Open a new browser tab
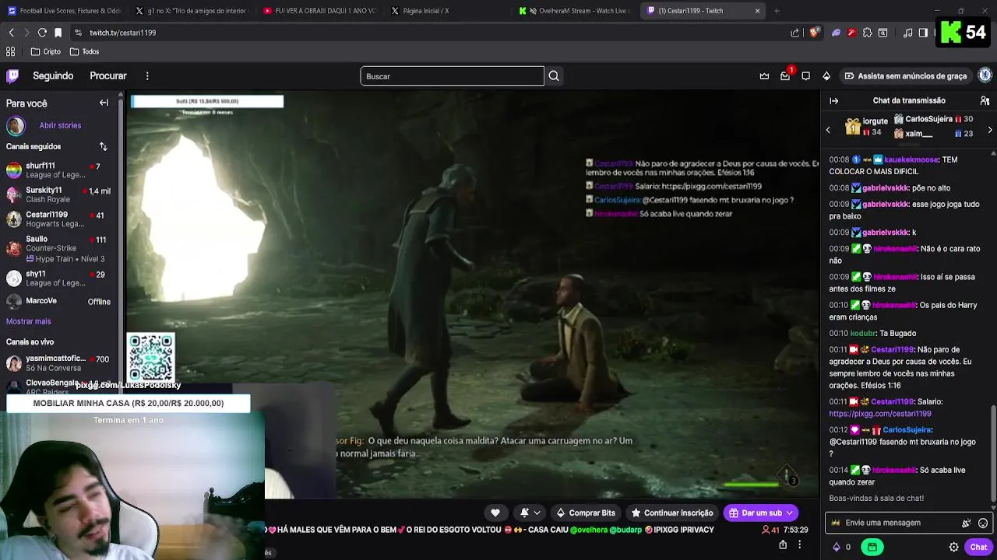Image resolution: width=997 pixels, height=560 pixels. (777, 11)
